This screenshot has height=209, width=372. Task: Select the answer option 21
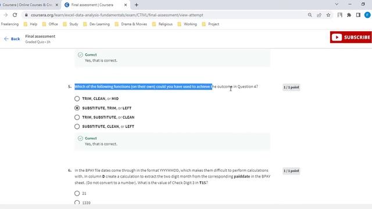pos(77,193)
